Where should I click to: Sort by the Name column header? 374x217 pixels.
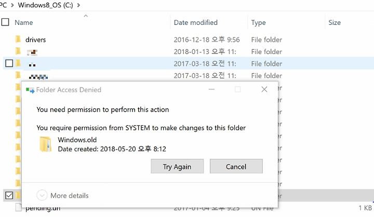point(24,22)
